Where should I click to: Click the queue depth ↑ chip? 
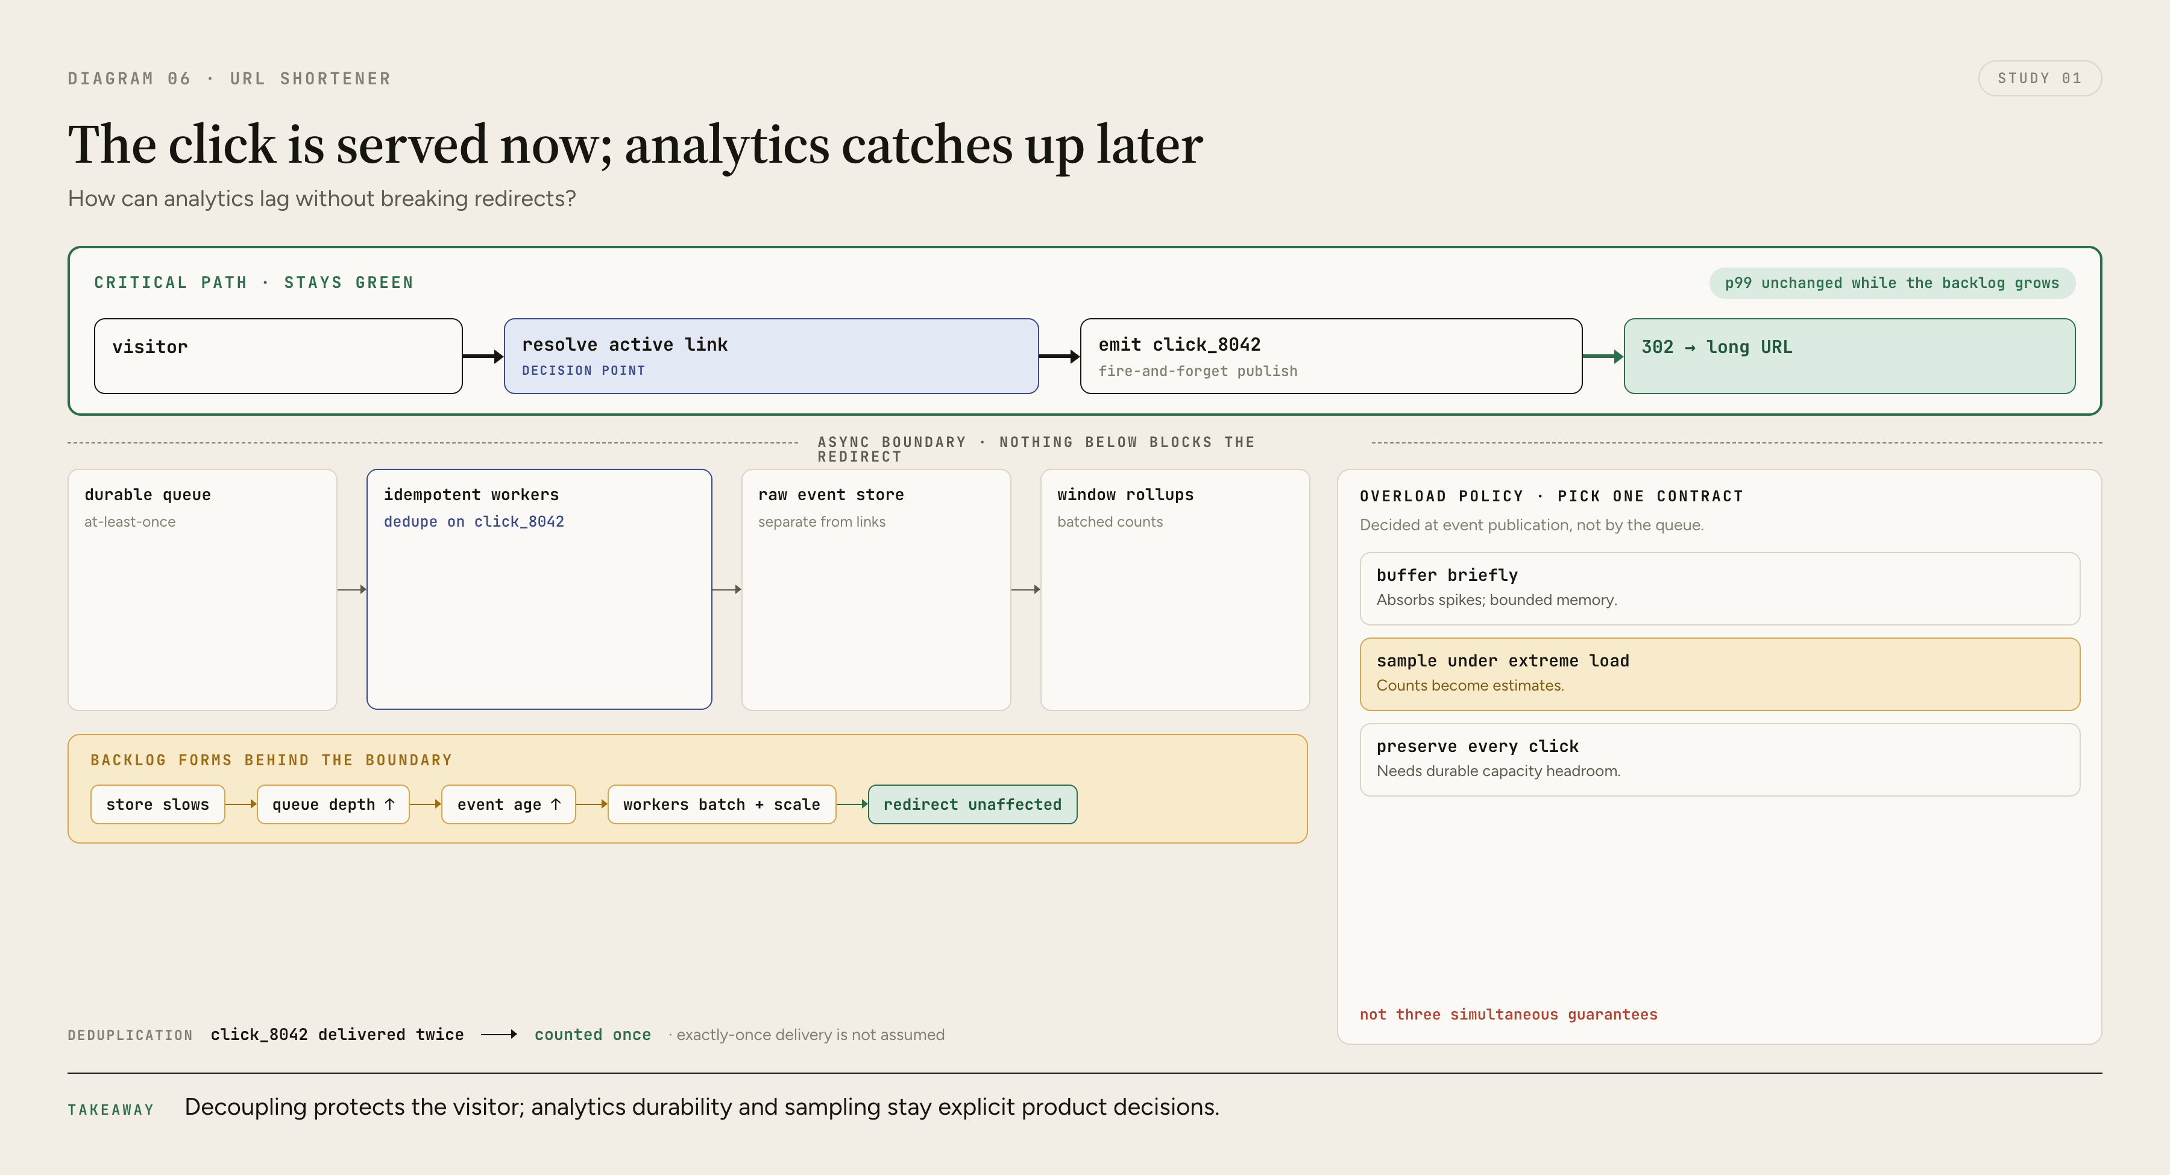tap(333, 804)
